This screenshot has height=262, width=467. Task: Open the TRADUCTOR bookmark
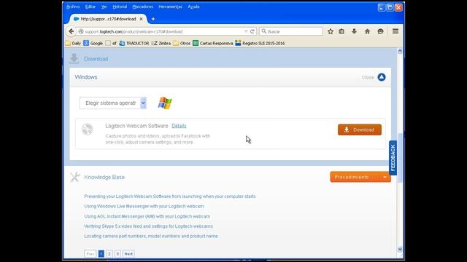134,44
